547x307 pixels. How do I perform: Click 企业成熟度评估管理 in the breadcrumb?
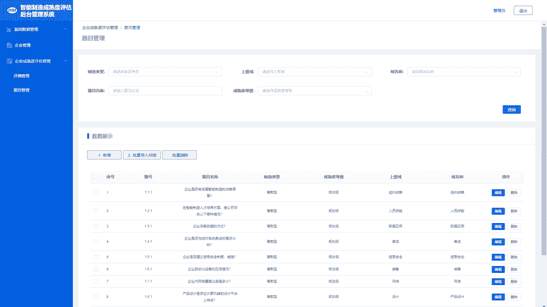pyautogui.click(x=100, y=27)
